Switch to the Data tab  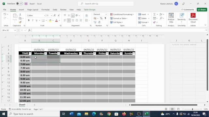click(x=55, y=10)
